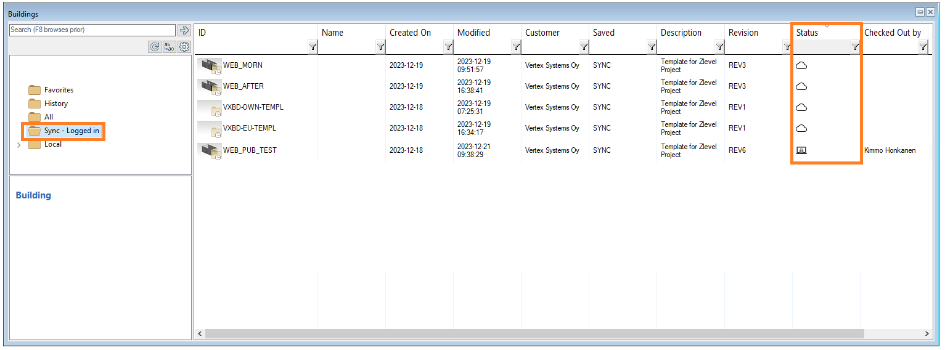Image resolution: width=945 pixels, height=350 pixels.
Task: Click the cloud status icon for VXBD-EU-TEMPL
Action: point(801,128)
